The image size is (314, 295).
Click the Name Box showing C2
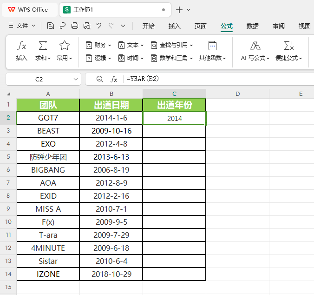click(39, 79)
